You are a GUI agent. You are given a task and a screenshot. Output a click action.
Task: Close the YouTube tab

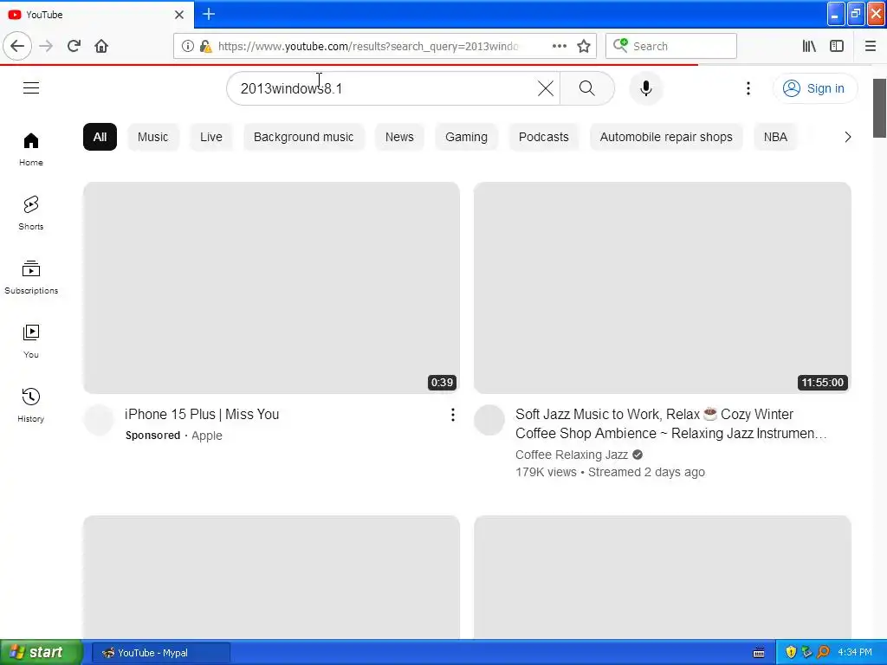coord(179,15)
